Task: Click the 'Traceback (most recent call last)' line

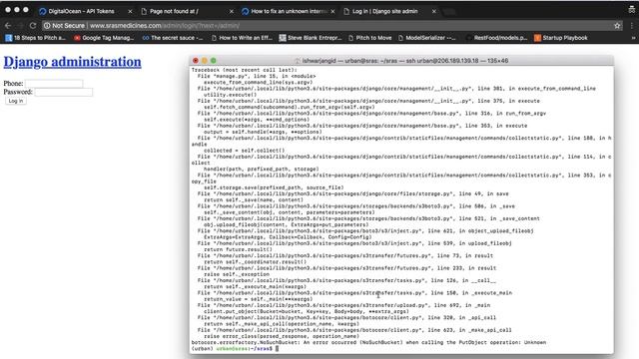Action: coord(244,70)
